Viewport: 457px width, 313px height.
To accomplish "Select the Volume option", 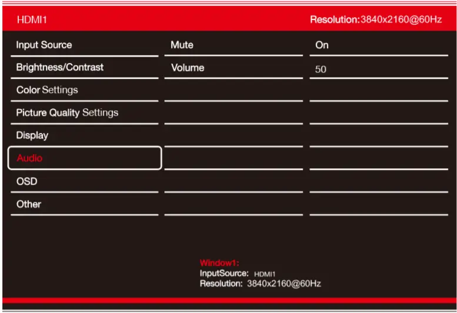I will click(233, 68).
